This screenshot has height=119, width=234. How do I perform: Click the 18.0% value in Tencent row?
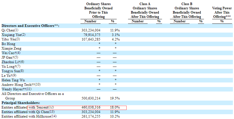click(114, 107)
